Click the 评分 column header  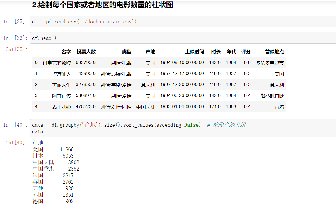click(x=246, y=52)
